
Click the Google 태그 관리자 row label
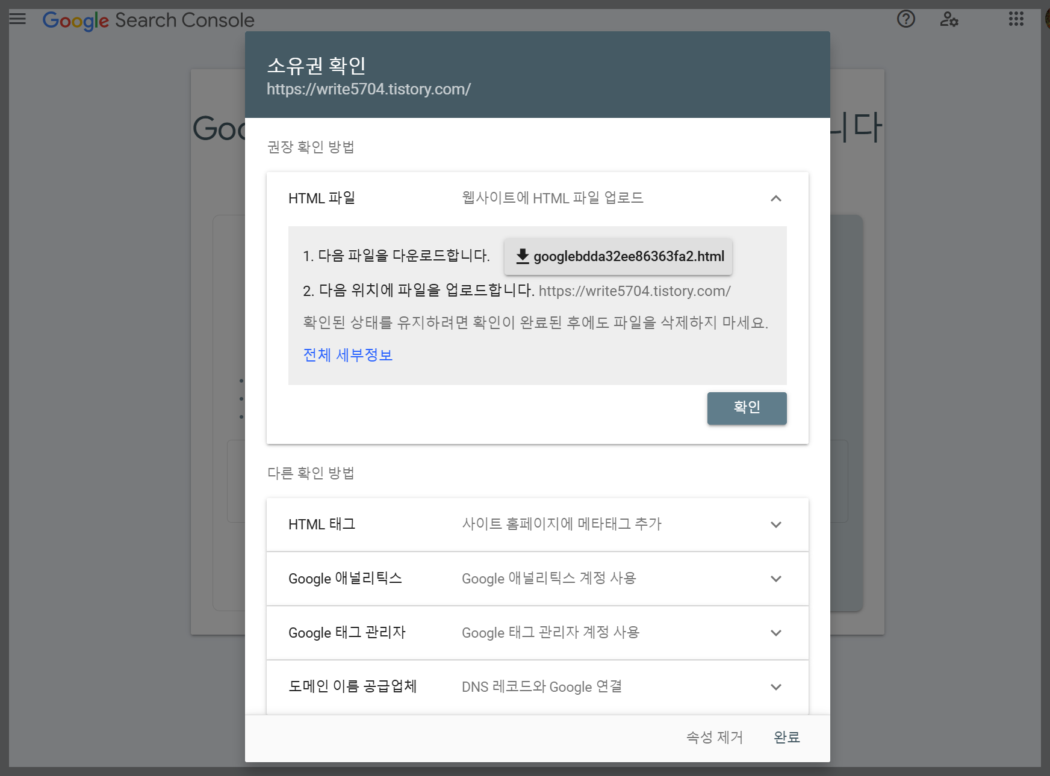[347, 632]
